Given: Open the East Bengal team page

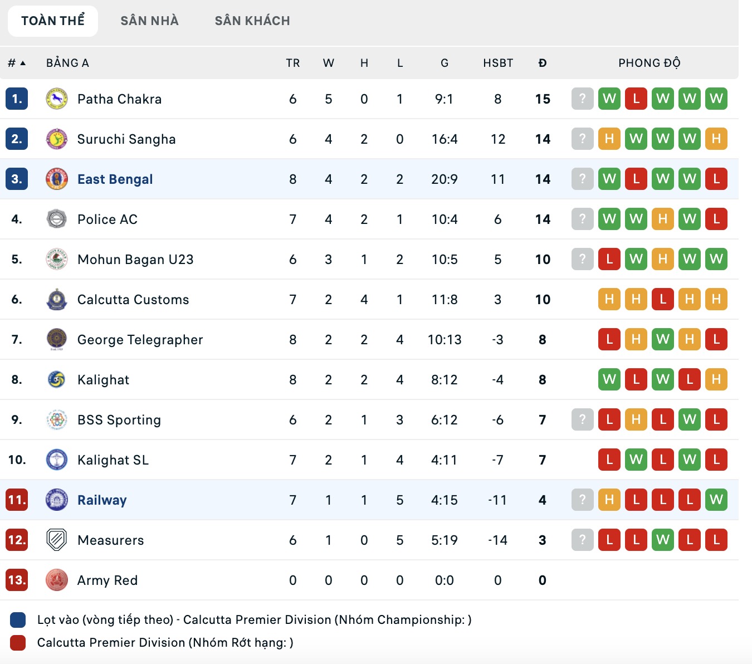Looking at the screenshot, I should pyautogui.click(x=115, y=179).
